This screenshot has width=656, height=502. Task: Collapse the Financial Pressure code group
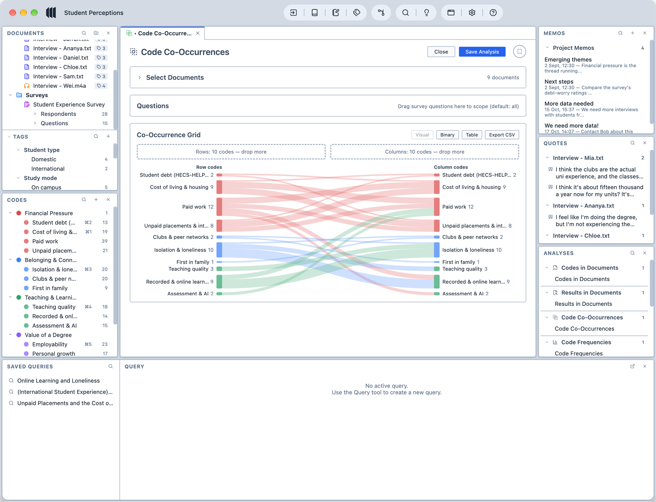coord(10,213)
